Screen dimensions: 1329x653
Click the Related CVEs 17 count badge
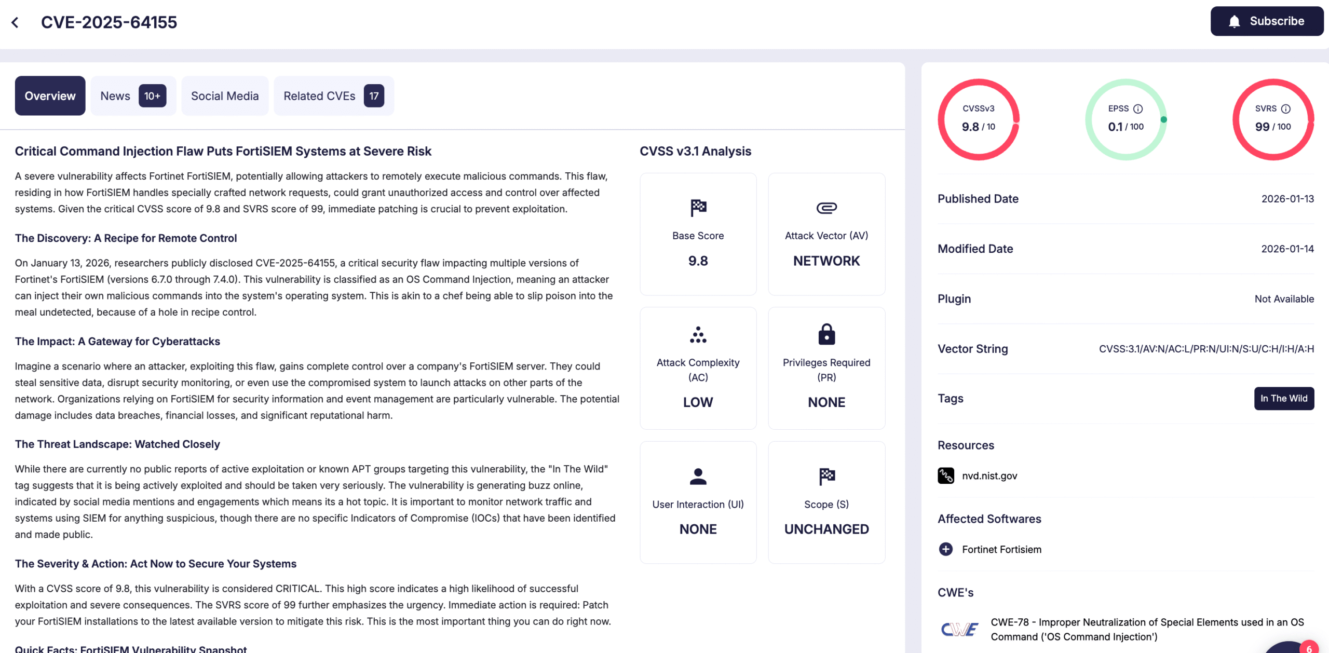tap(374, 96)
